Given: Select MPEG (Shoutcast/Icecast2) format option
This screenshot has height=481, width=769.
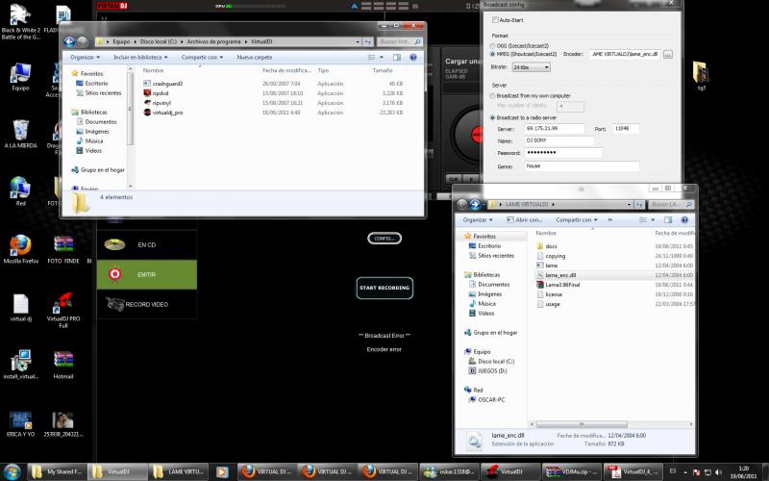Looking at the screenshot, I should [x=492, y=54].
